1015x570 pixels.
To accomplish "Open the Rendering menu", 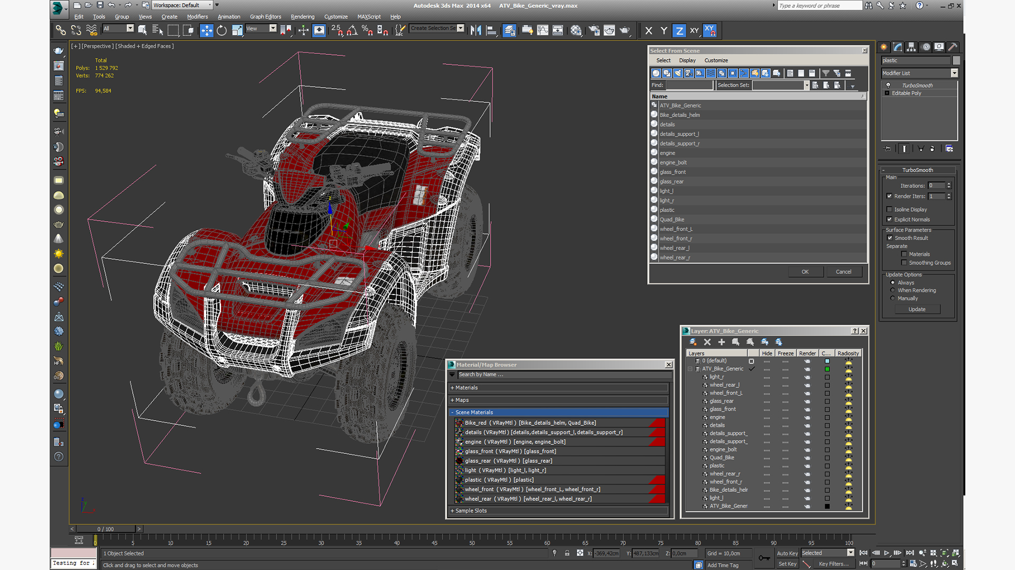I will click(x=302, y=17).
